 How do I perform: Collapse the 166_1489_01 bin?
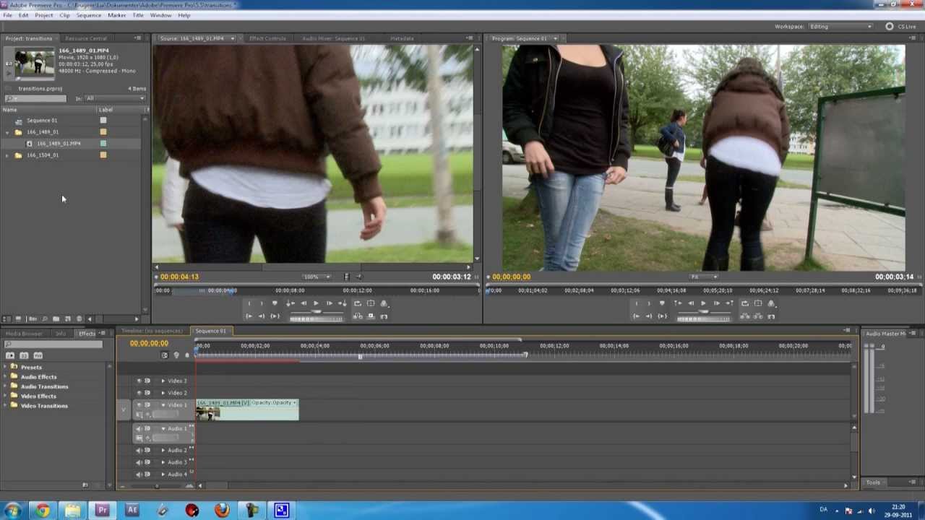click(x=7, y=132)
